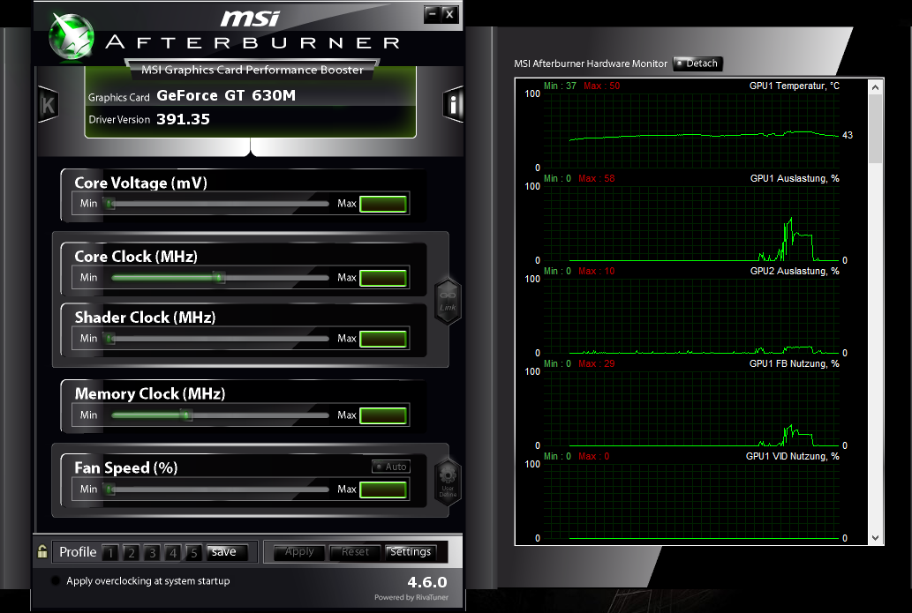Click the Powered by RivaTuner text
Screen dimensions: 912x613
(411, 597)
